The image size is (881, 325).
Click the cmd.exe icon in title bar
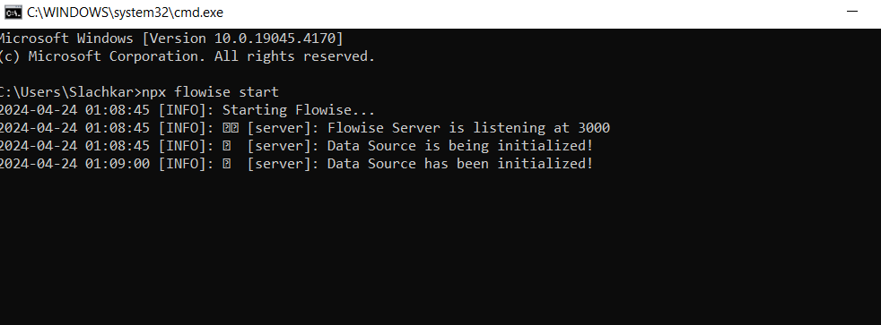(13, 13)
